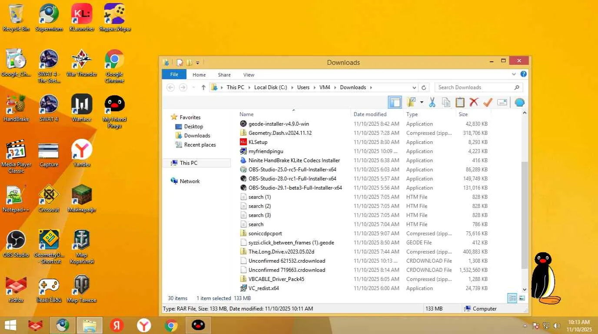Click the Recycle Bin desktop icon
This screenshot has height=334, width=598.
coord(17,18)
